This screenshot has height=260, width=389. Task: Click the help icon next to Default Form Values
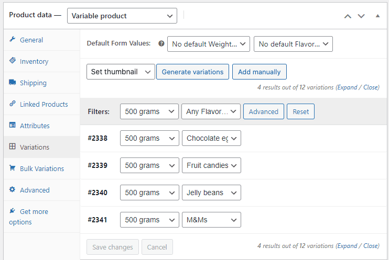click(x=161, y=44)
